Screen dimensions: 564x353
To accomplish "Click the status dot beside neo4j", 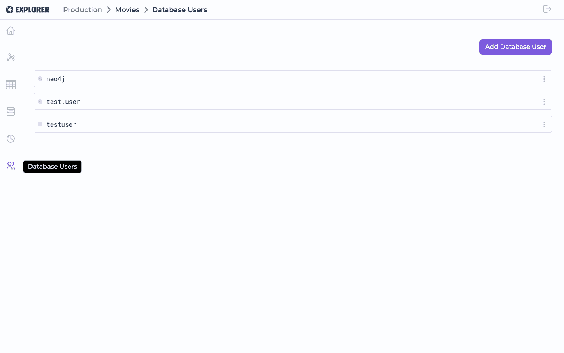I will tap(40, 79).
